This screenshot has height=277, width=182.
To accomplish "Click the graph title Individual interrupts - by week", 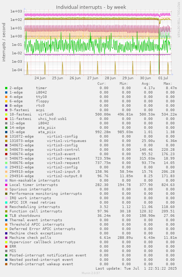I will click(x=91, y=7).
